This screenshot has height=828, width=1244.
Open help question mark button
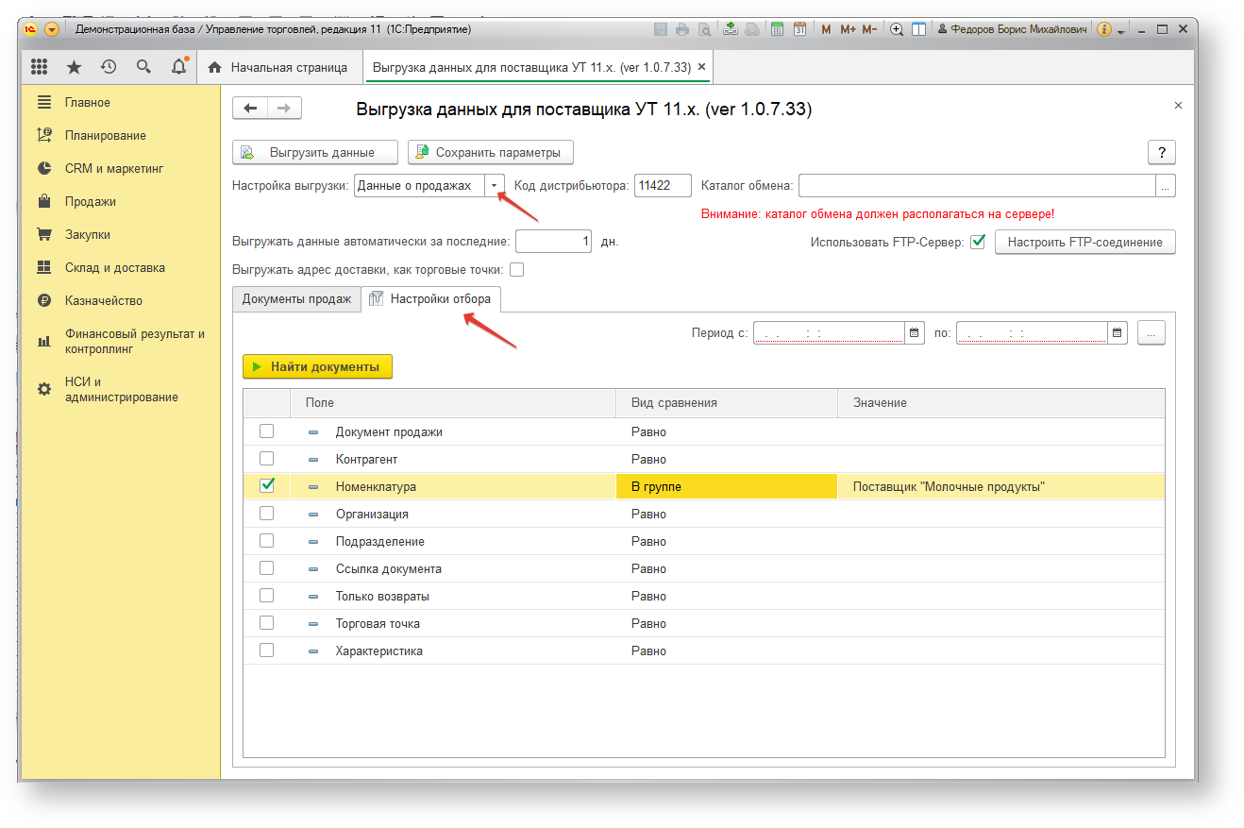point(1162,153)
